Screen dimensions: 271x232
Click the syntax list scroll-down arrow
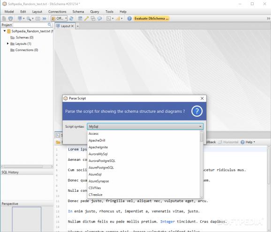tap(202, 196)
